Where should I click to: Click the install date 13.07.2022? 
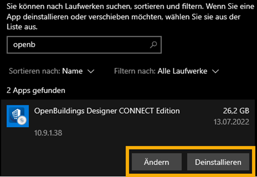pyautogui.click(x=231, y=122)
